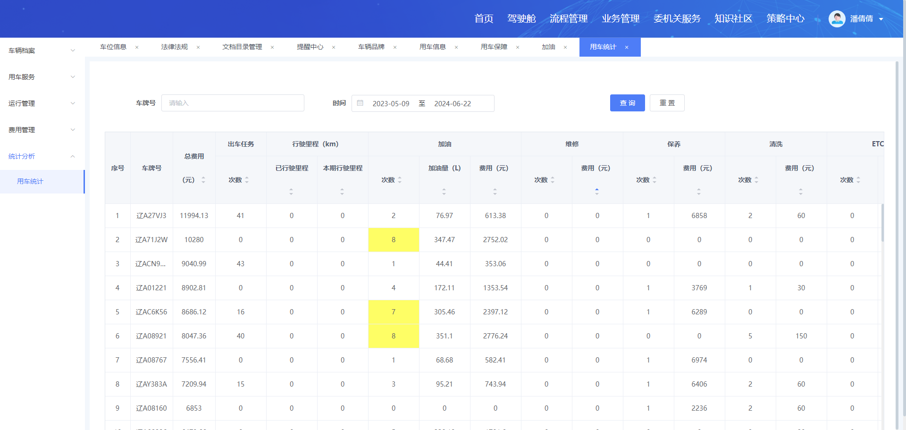Close the 用车统计 tab
The image size is (906, 430).
point(627,47)
